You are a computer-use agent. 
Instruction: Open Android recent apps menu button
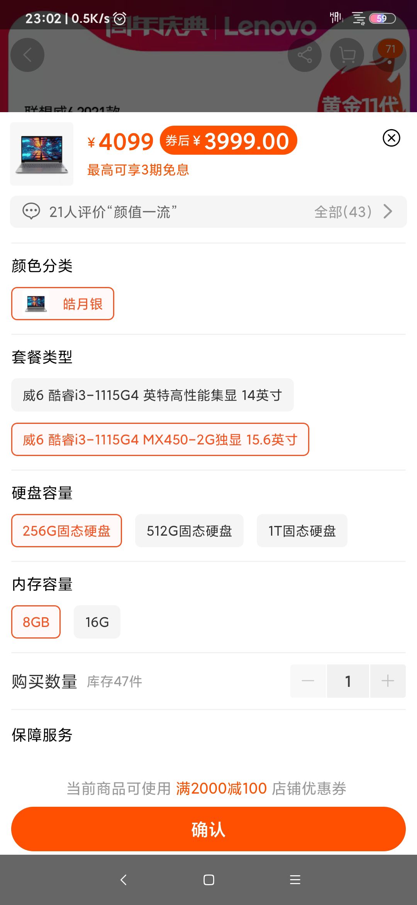(295, 880)
